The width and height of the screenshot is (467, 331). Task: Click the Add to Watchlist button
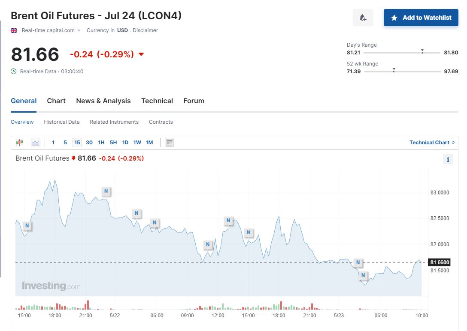pos(421,18)
